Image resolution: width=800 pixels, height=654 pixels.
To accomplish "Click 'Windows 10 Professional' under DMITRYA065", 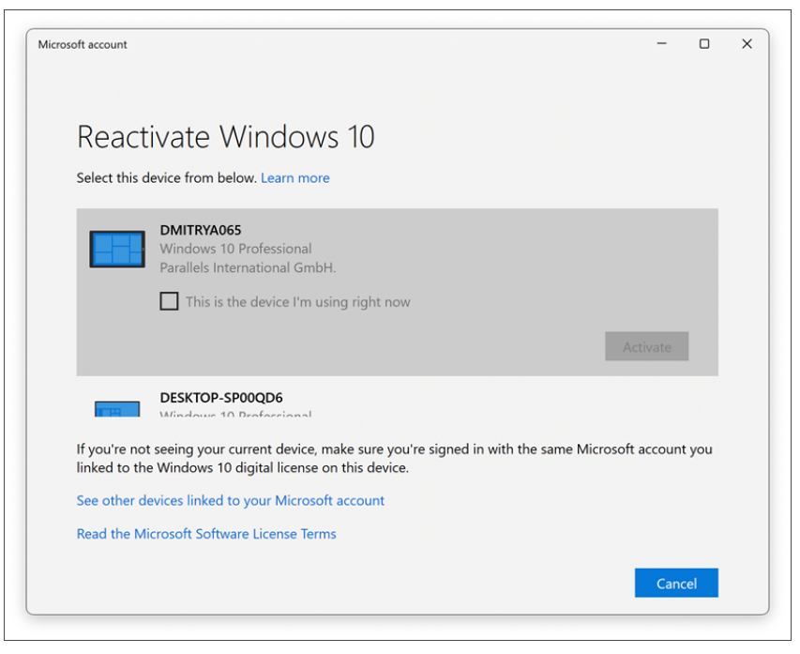I will [x=235, y=249].
